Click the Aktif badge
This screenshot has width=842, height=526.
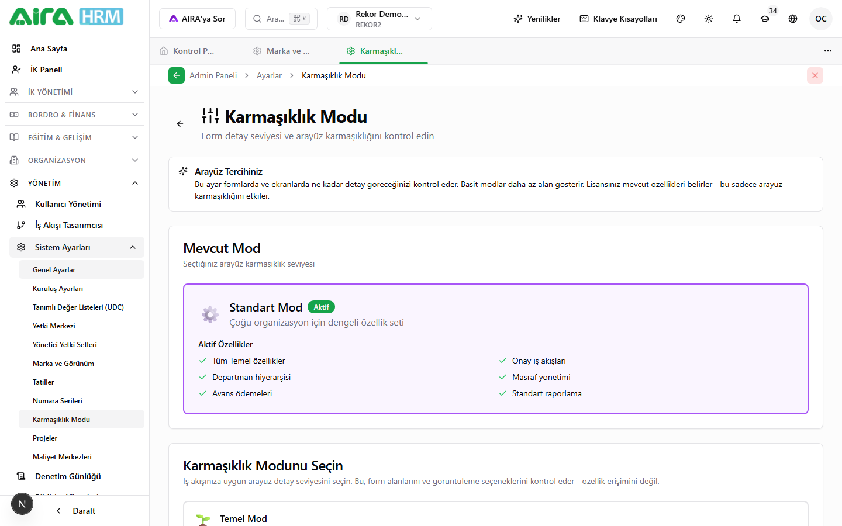pyautogui.click(x=321, y=307)
